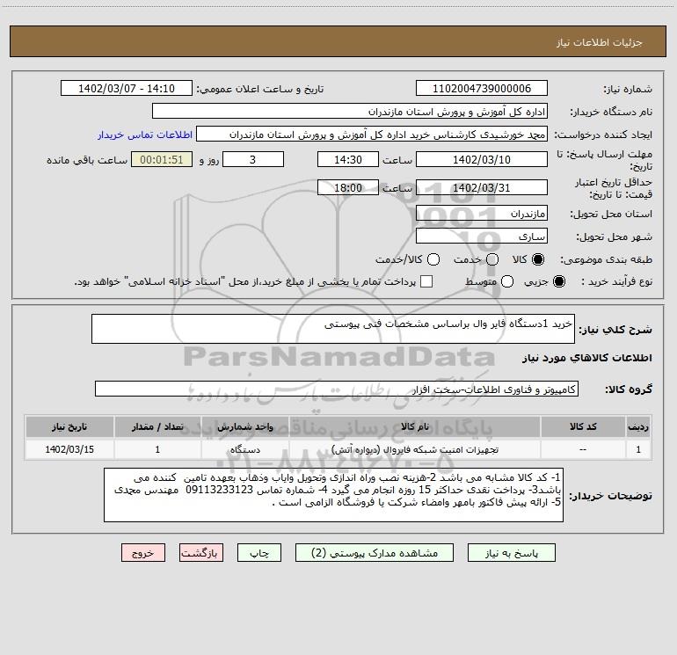Click the general need description text box
This screenshot has height=655, width=677.
click(x=333, y=329)
